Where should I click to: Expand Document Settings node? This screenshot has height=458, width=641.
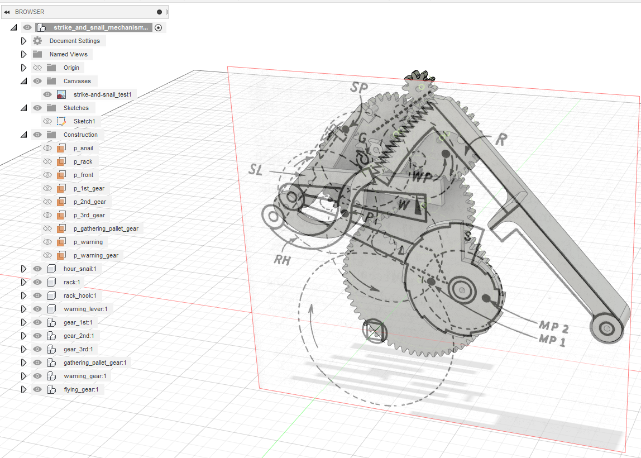coord(23,41)
